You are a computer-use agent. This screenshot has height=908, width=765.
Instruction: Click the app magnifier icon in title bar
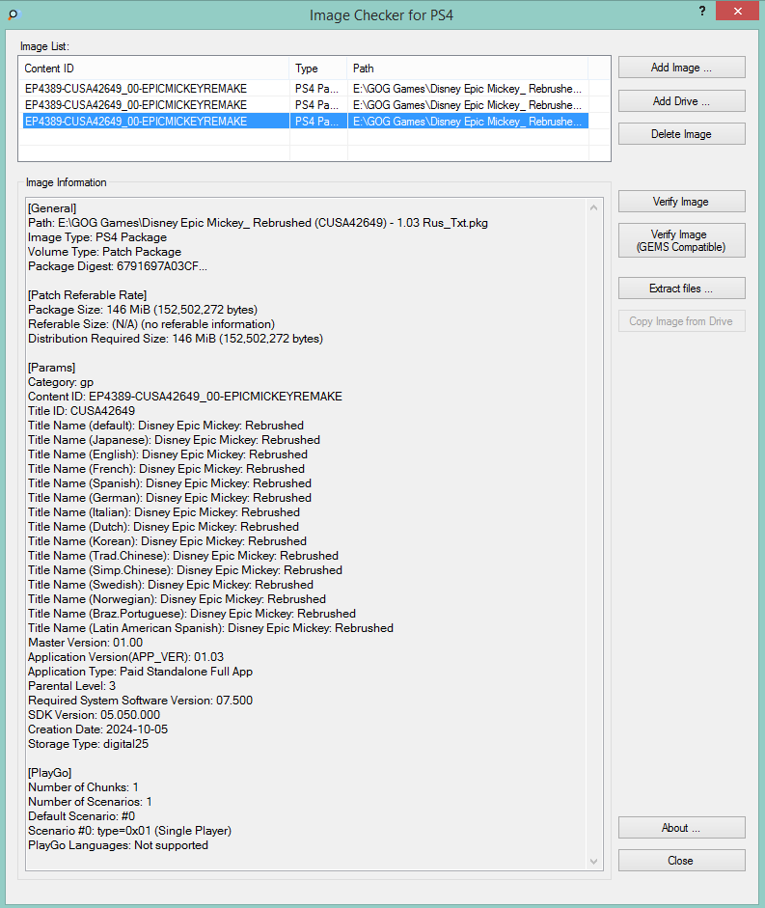coord(14,14)
